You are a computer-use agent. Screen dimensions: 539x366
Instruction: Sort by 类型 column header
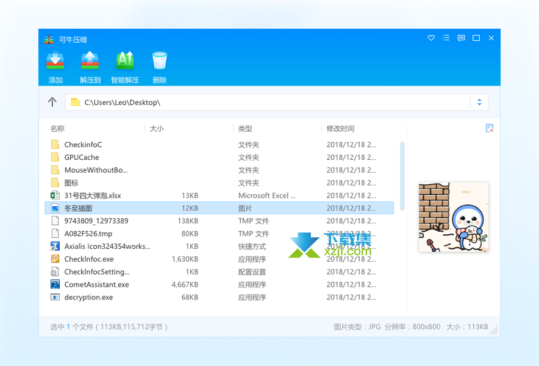point(245,129)
